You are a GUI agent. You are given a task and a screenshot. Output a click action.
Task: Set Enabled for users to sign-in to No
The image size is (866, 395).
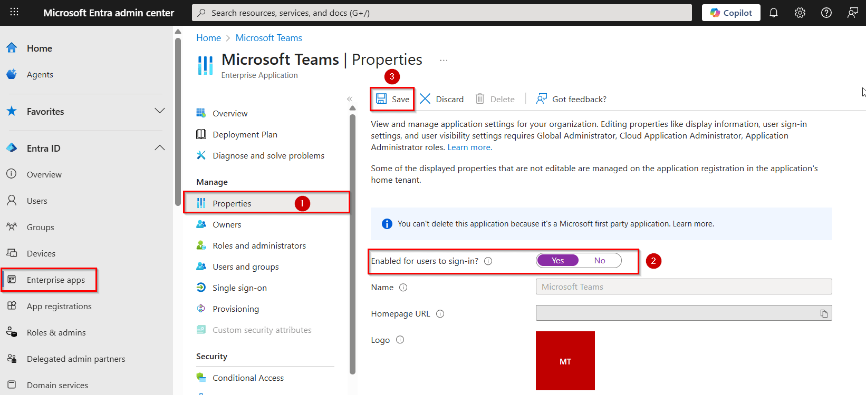[600, 261]
